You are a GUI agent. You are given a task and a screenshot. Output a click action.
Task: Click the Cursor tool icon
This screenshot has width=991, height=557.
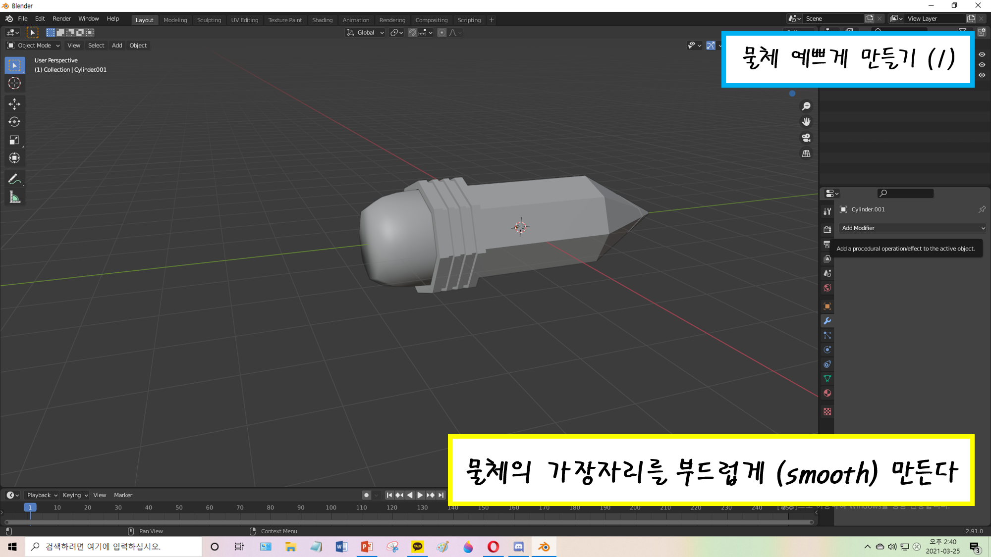point(14,83)
